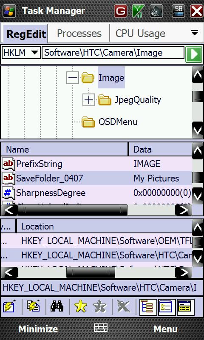The height and width of the screenshot is (340, 204).
Task: Click the SharpnessDegree DWORD value icon
Action: click(x=8, y=193)
